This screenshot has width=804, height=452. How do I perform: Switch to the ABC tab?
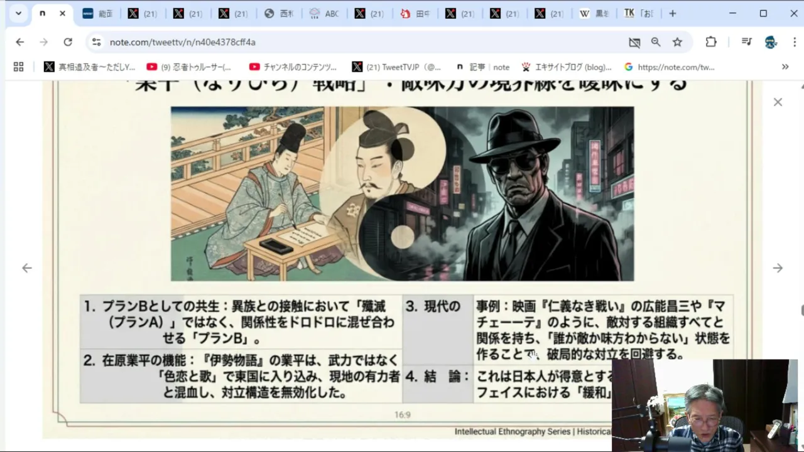click(x=324, y=13)
